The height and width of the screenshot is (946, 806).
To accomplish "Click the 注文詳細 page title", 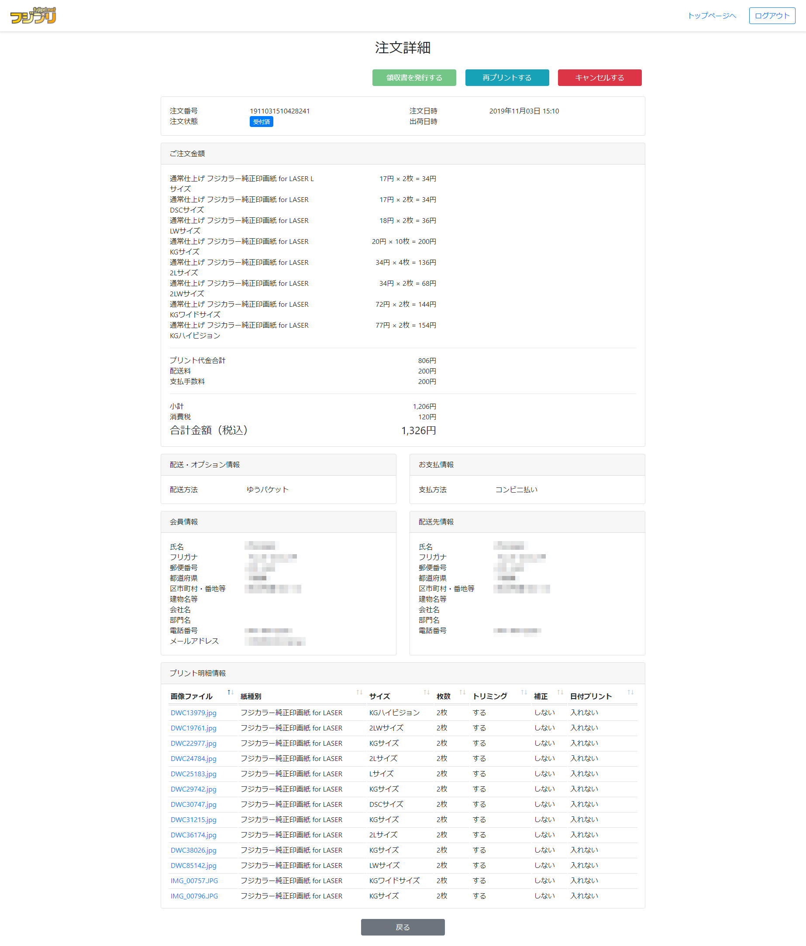I will pyautogui.click(x=403, y=48).
